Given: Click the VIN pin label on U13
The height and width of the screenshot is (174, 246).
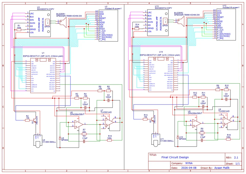Looking at the screenshot, I should tap(150, 31).
